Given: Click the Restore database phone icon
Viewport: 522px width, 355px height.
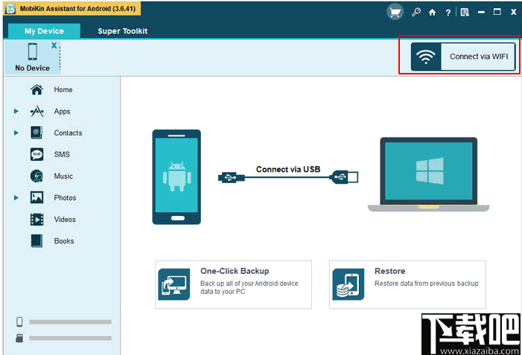Looking at the screenshot, I should pos(348,284).
